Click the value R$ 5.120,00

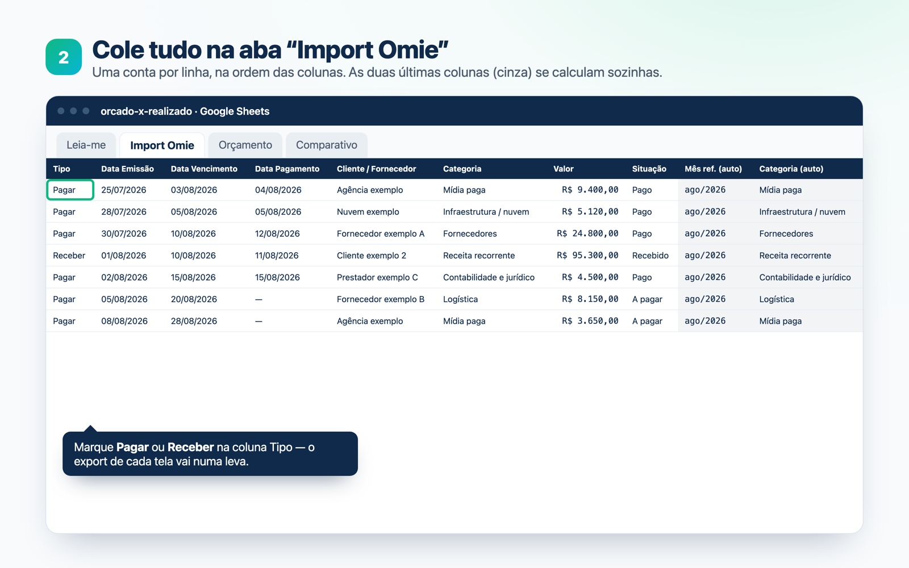590,212
